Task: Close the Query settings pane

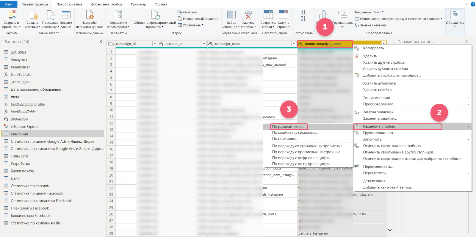Action: (x=466, y=42)
